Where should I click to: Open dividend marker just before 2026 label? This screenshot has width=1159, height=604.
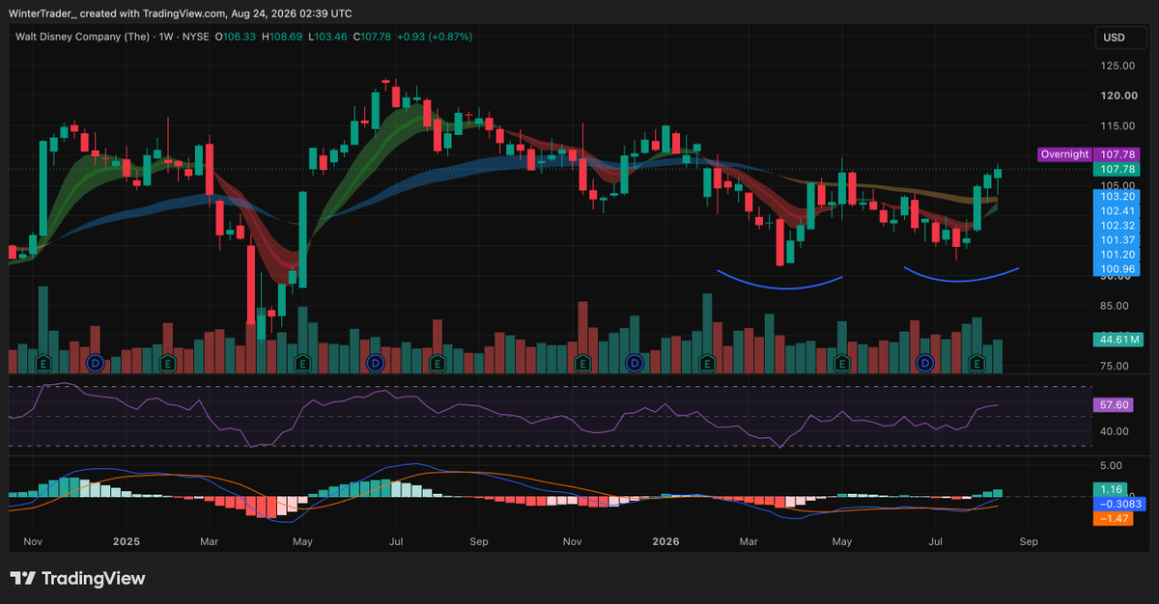pos(634,363)
